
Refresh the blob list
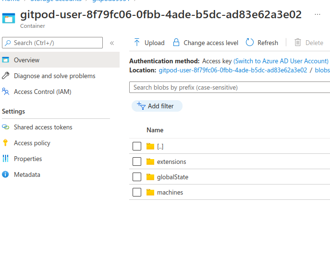(268, 43)
